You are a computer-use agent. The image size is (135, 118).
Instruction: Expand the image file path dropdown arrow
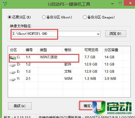point(98,34)
